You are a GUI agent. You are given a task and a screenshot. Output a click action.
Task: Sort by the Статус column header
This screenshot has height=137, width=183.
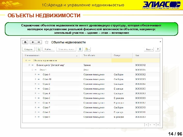pyautogui.click(x=122, y=56)
